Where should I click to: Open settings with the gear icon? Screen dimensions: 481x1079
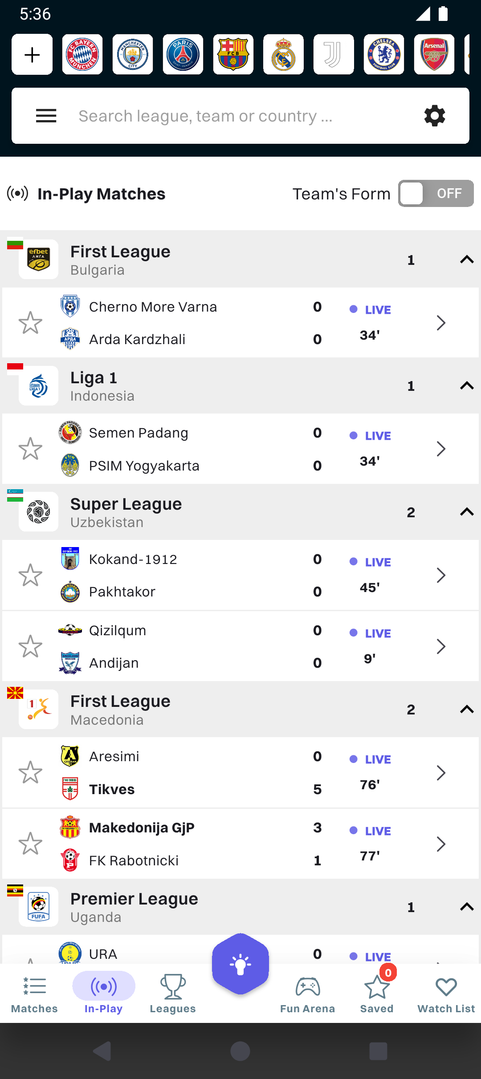(x=435, y=116)
